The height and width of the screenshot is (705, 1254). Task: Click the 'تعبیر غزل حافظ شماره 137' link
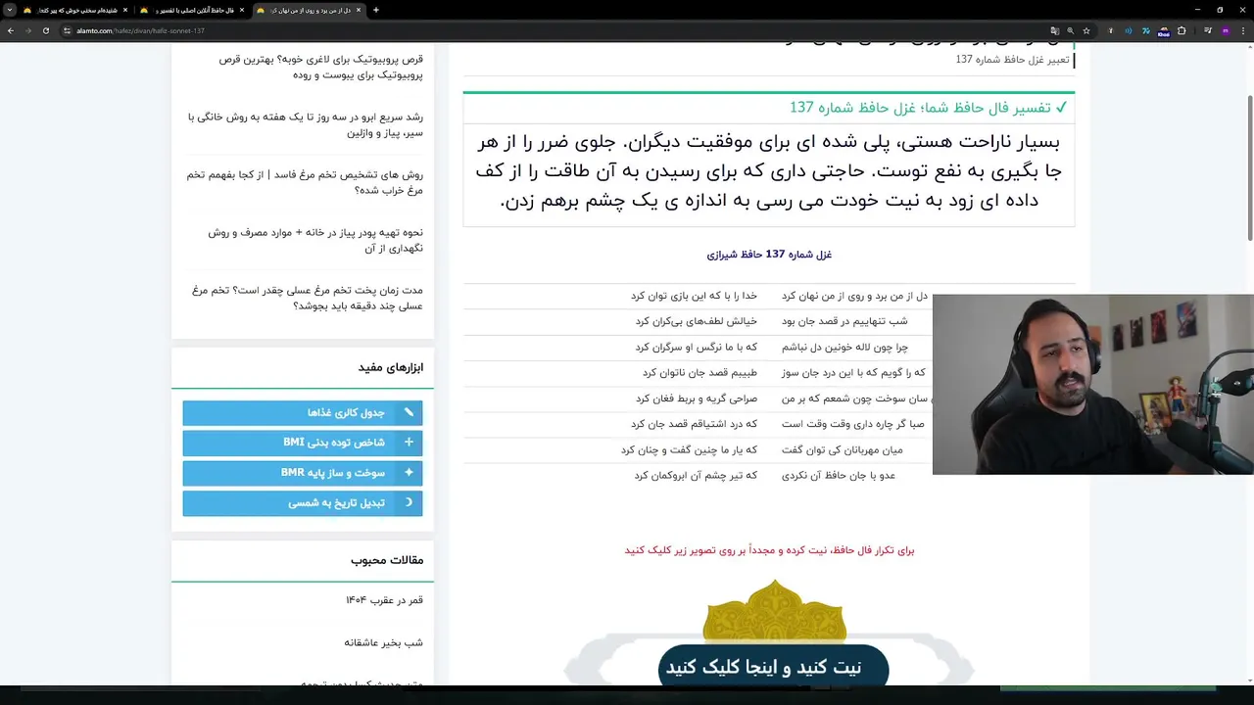click(x=1012, y=60)
